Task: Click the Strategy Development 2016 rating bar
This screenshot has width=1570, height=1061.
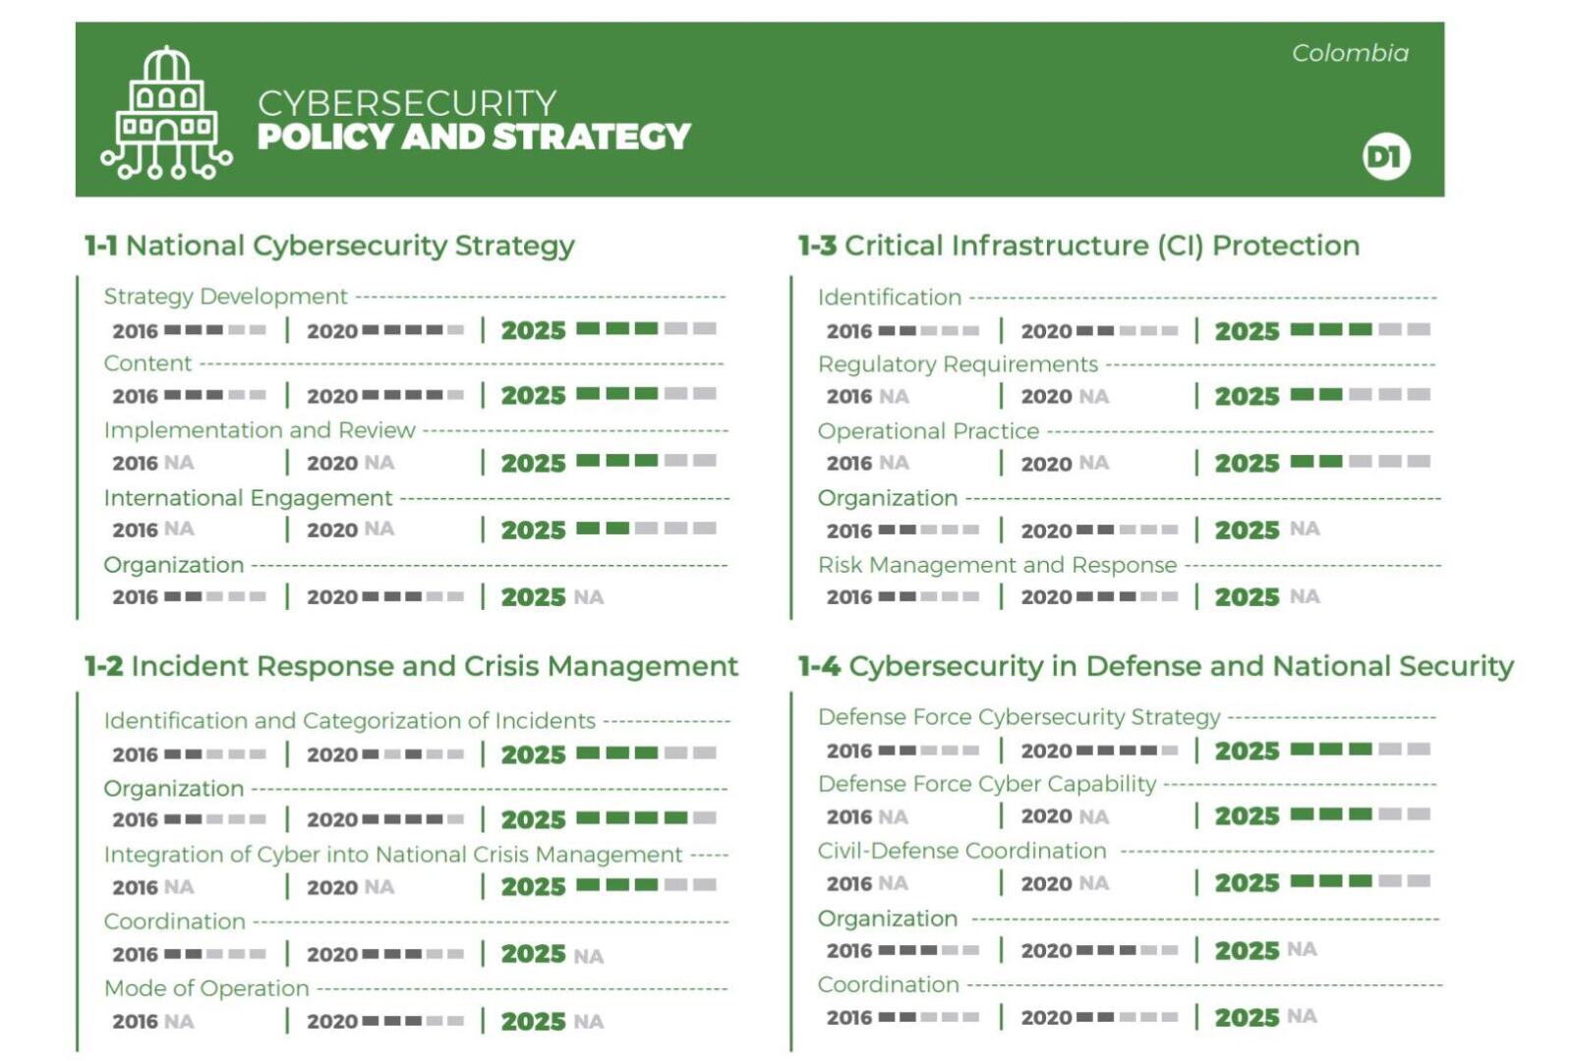Action: 214,330
